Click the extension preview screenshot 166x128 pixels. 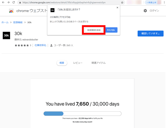click(82, 103)
